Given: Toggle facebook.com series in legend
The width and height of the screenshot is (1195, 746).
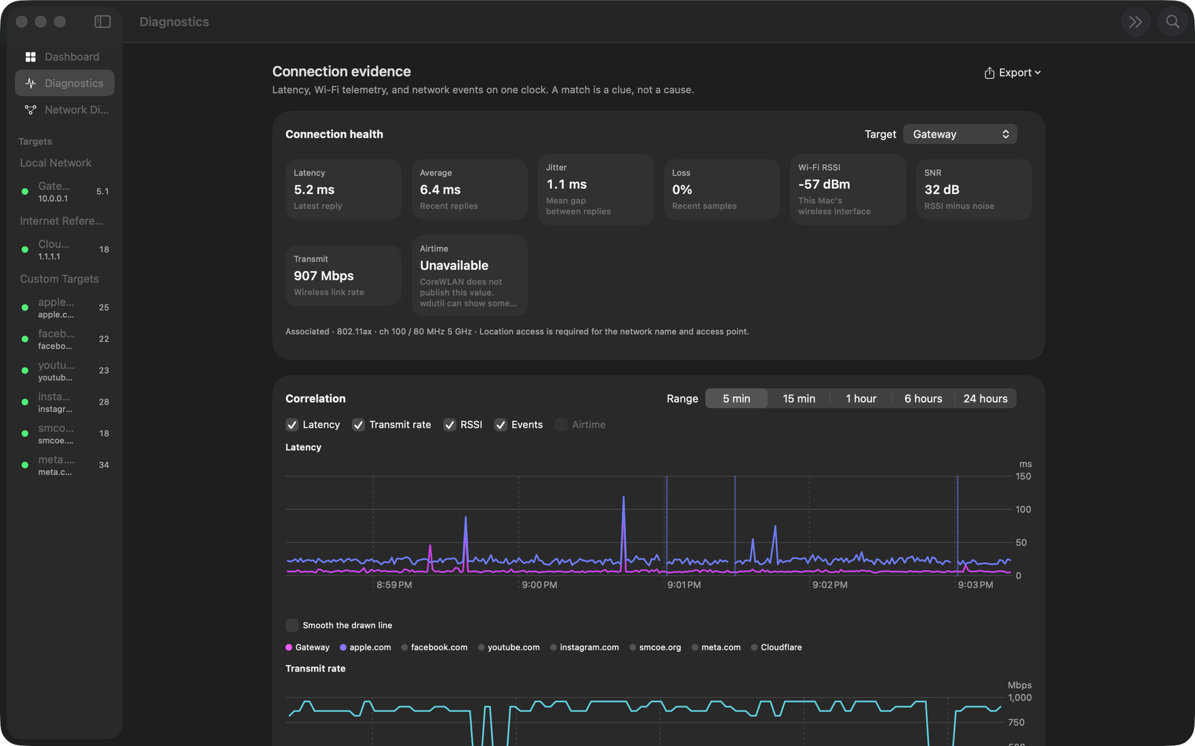Looking at the screenshot, I should coord(434,647).
